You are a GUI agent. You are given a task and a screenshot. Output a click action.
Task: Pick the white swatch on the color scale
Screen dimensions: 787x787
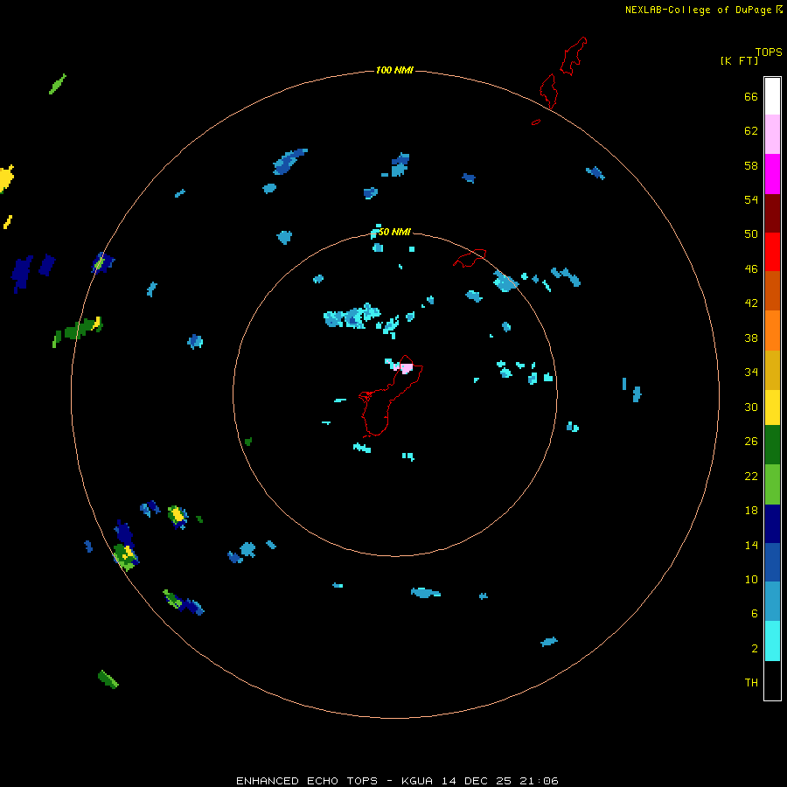(772, 96)
